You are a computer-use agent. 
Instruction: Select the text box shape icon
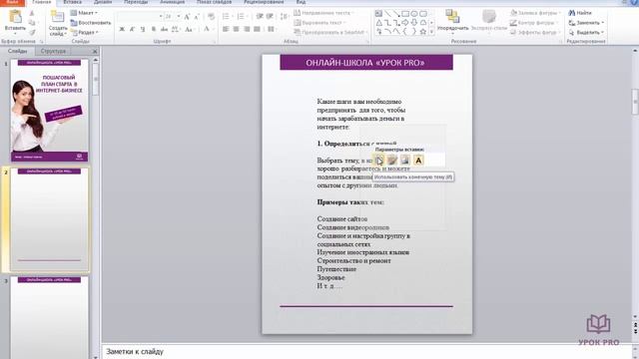coord(378,14)
